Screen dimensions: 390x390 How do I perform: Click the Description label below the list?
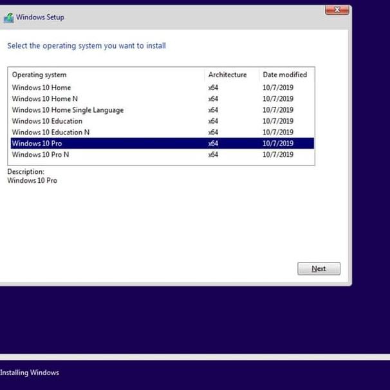(x=26, y=172)
